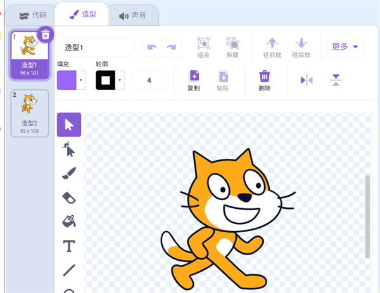The width and height of the screenshot is (380, 293).
Task: Click the flip horizontal icon
Action: [307, 80]
